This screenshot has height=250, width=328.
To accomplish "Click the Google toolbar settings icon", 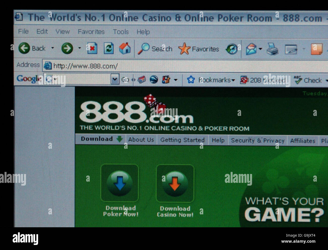I will pos(166,80).
